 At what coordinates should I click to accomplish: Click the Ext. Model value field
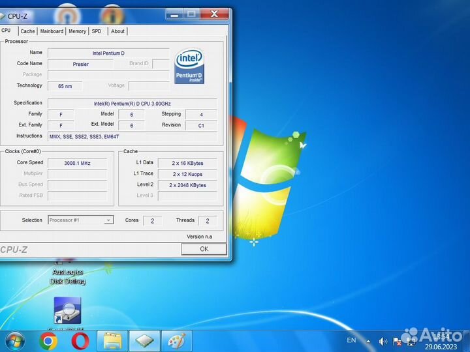click(x=132, y=126)
